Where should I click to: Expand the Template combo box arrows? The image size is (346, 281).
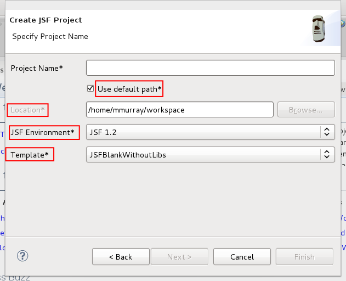(326, 155)
